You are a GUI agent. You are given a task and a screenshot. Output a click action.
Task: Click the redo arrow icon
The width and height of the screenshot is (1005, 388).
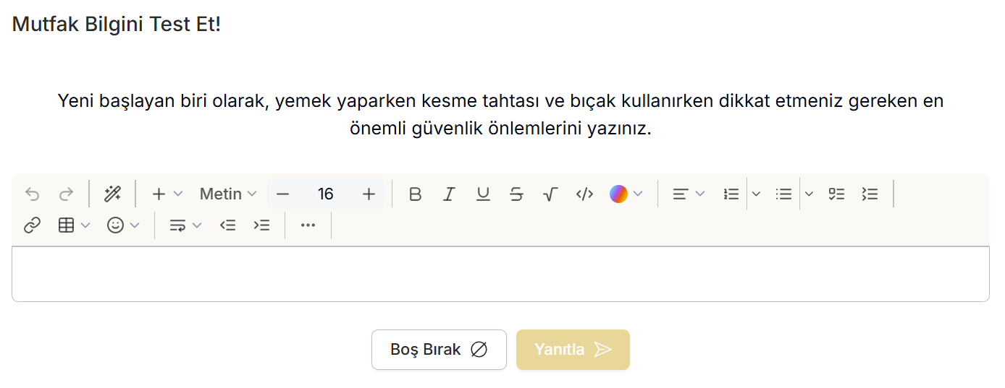click(x=66, y=194)
